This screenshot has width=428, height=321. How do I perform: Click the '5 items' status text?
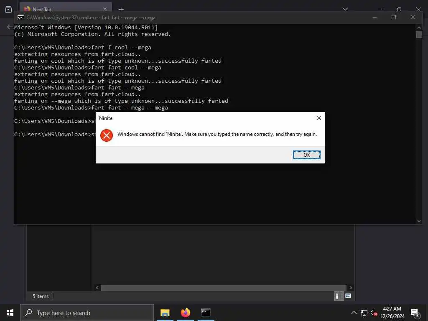41,296
